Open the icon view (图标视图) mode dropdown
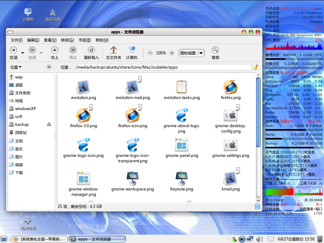The image size is (324, 243). (x=191, y=53)
